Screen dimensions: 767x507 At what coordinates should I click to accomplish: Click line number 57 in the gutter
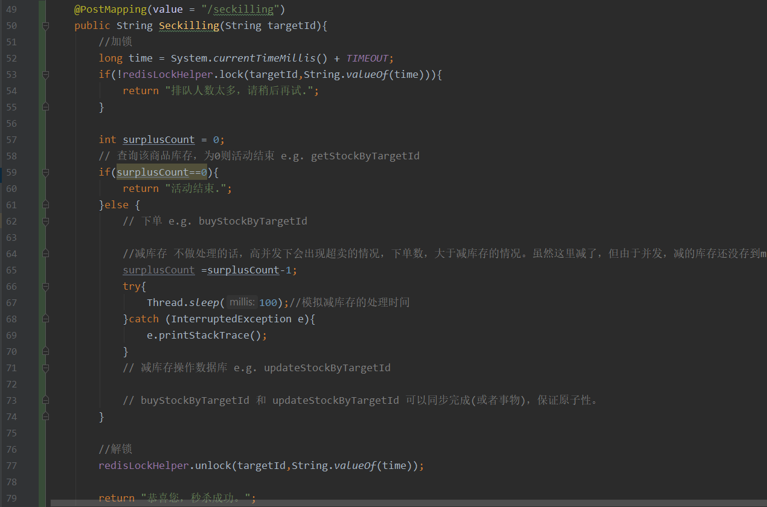pyautogui.click(x=11, y=140)
